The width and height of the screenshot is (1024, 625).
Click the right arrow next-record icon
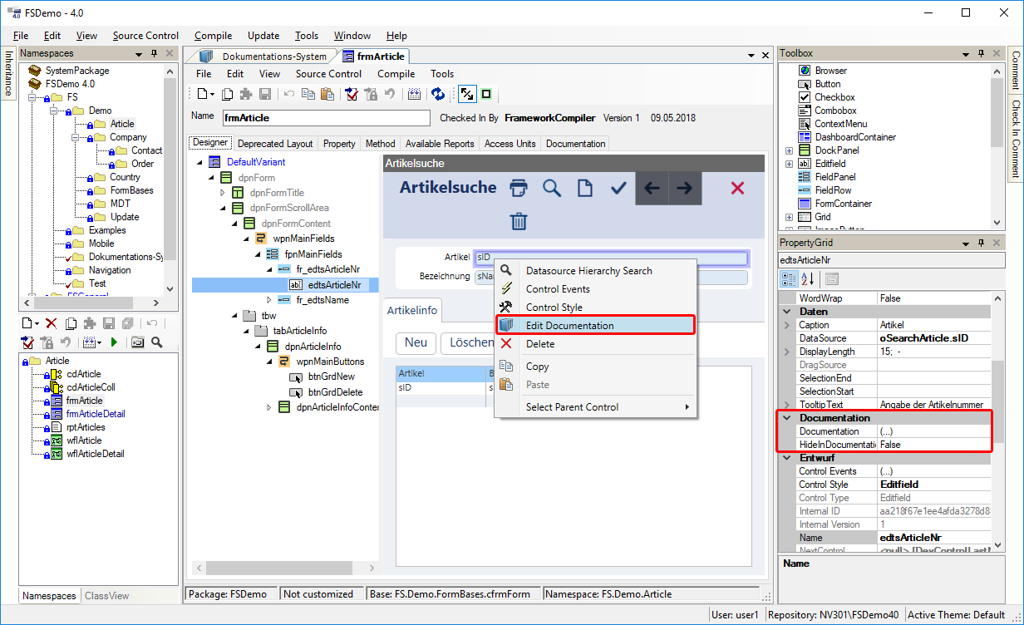coord(684,189)
